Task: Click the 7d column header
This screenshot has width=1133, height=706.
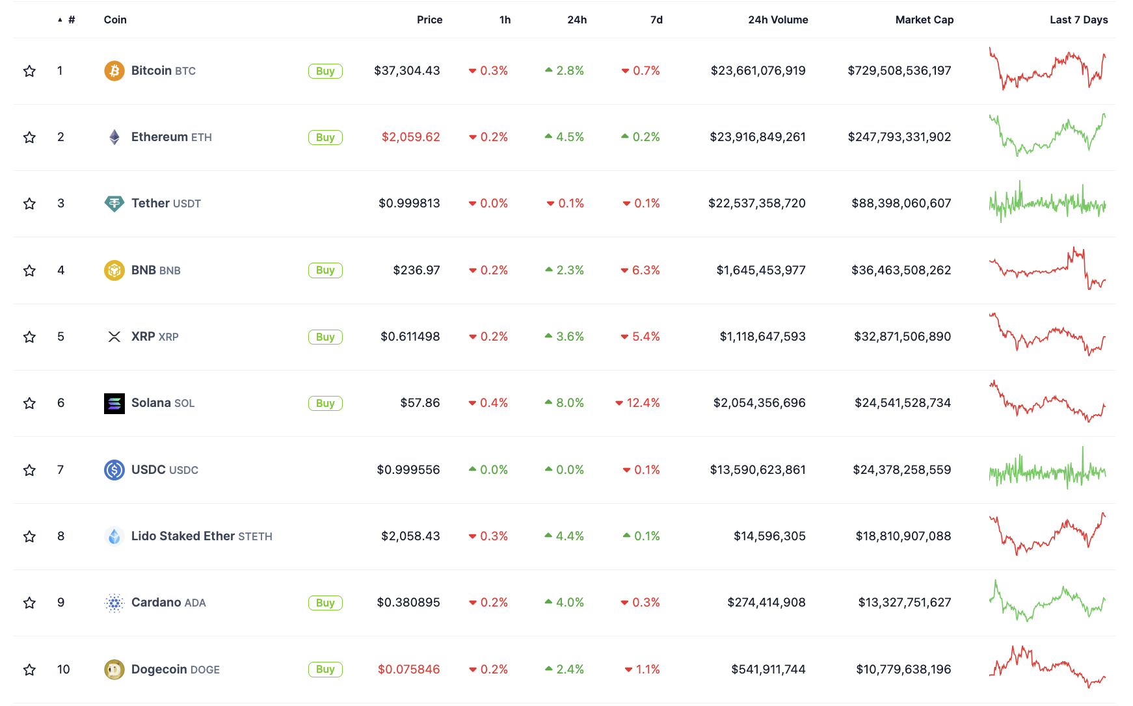Action: 656,20
